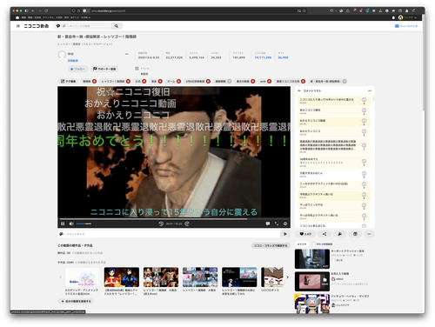Open the uploader's avatar profile
Viewport: 435px width, 327px height.
(x=62, y=55)
